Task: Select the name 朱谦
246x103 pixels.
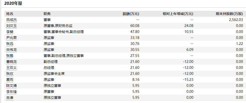Action: point(10,98)
